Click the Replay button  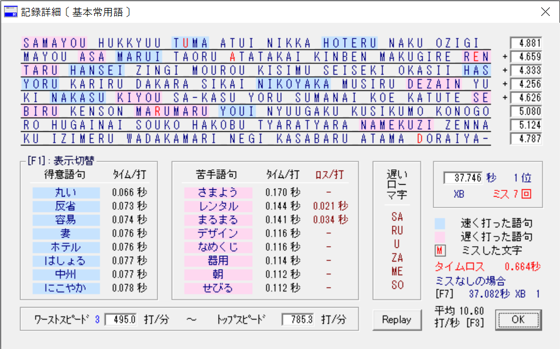click(x=396, y=319)
